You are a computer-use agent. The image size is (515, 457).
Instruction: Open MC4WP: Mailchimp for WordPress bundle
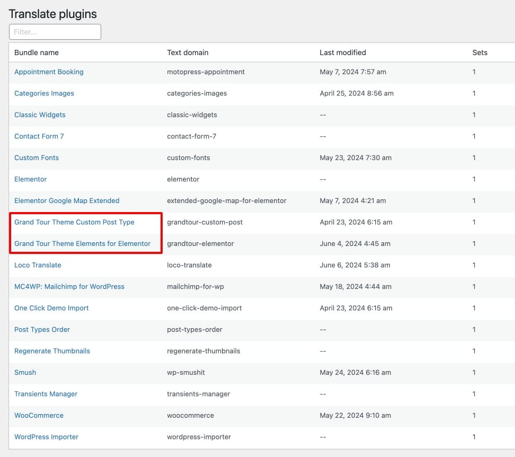pyautogui.click(x=69, y=286)
